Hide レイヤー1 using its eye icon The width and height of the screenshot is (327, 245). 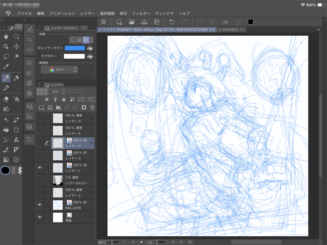point(40,168)
